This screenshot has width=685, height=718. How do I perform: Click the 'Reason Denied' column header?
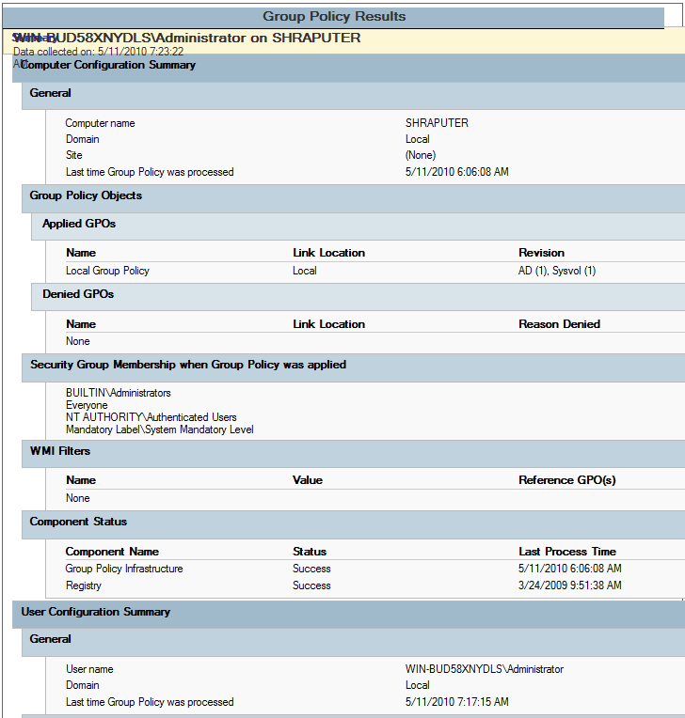(x=559, y=324)
